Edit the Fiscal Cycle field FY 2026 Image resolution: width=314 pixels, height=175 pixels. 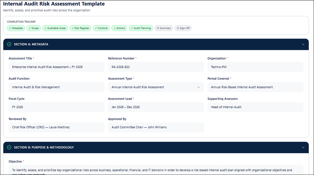tap(56, 107)
